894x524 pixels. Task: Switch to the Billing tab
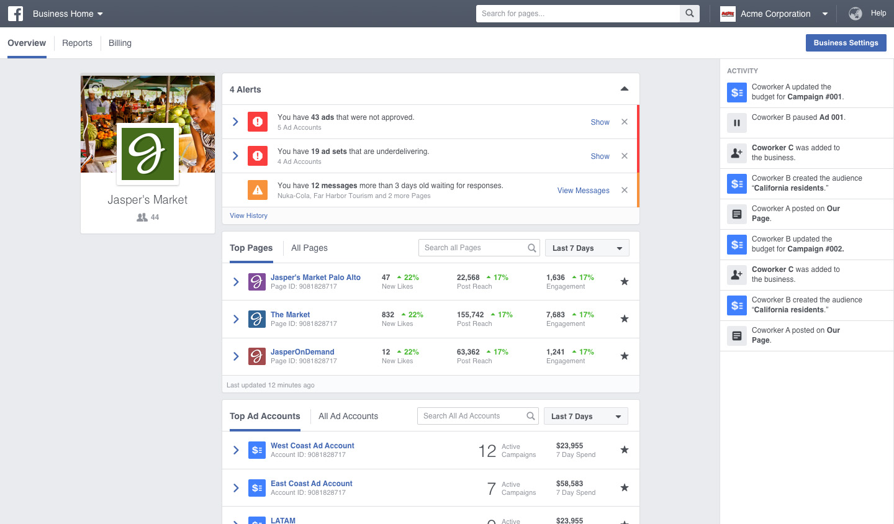coord(120,43)
